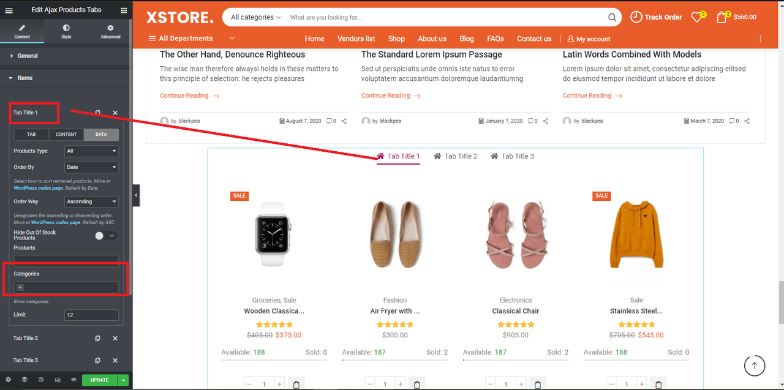
Task: Open comments on the August 7 post
Action: pos(331,121)
